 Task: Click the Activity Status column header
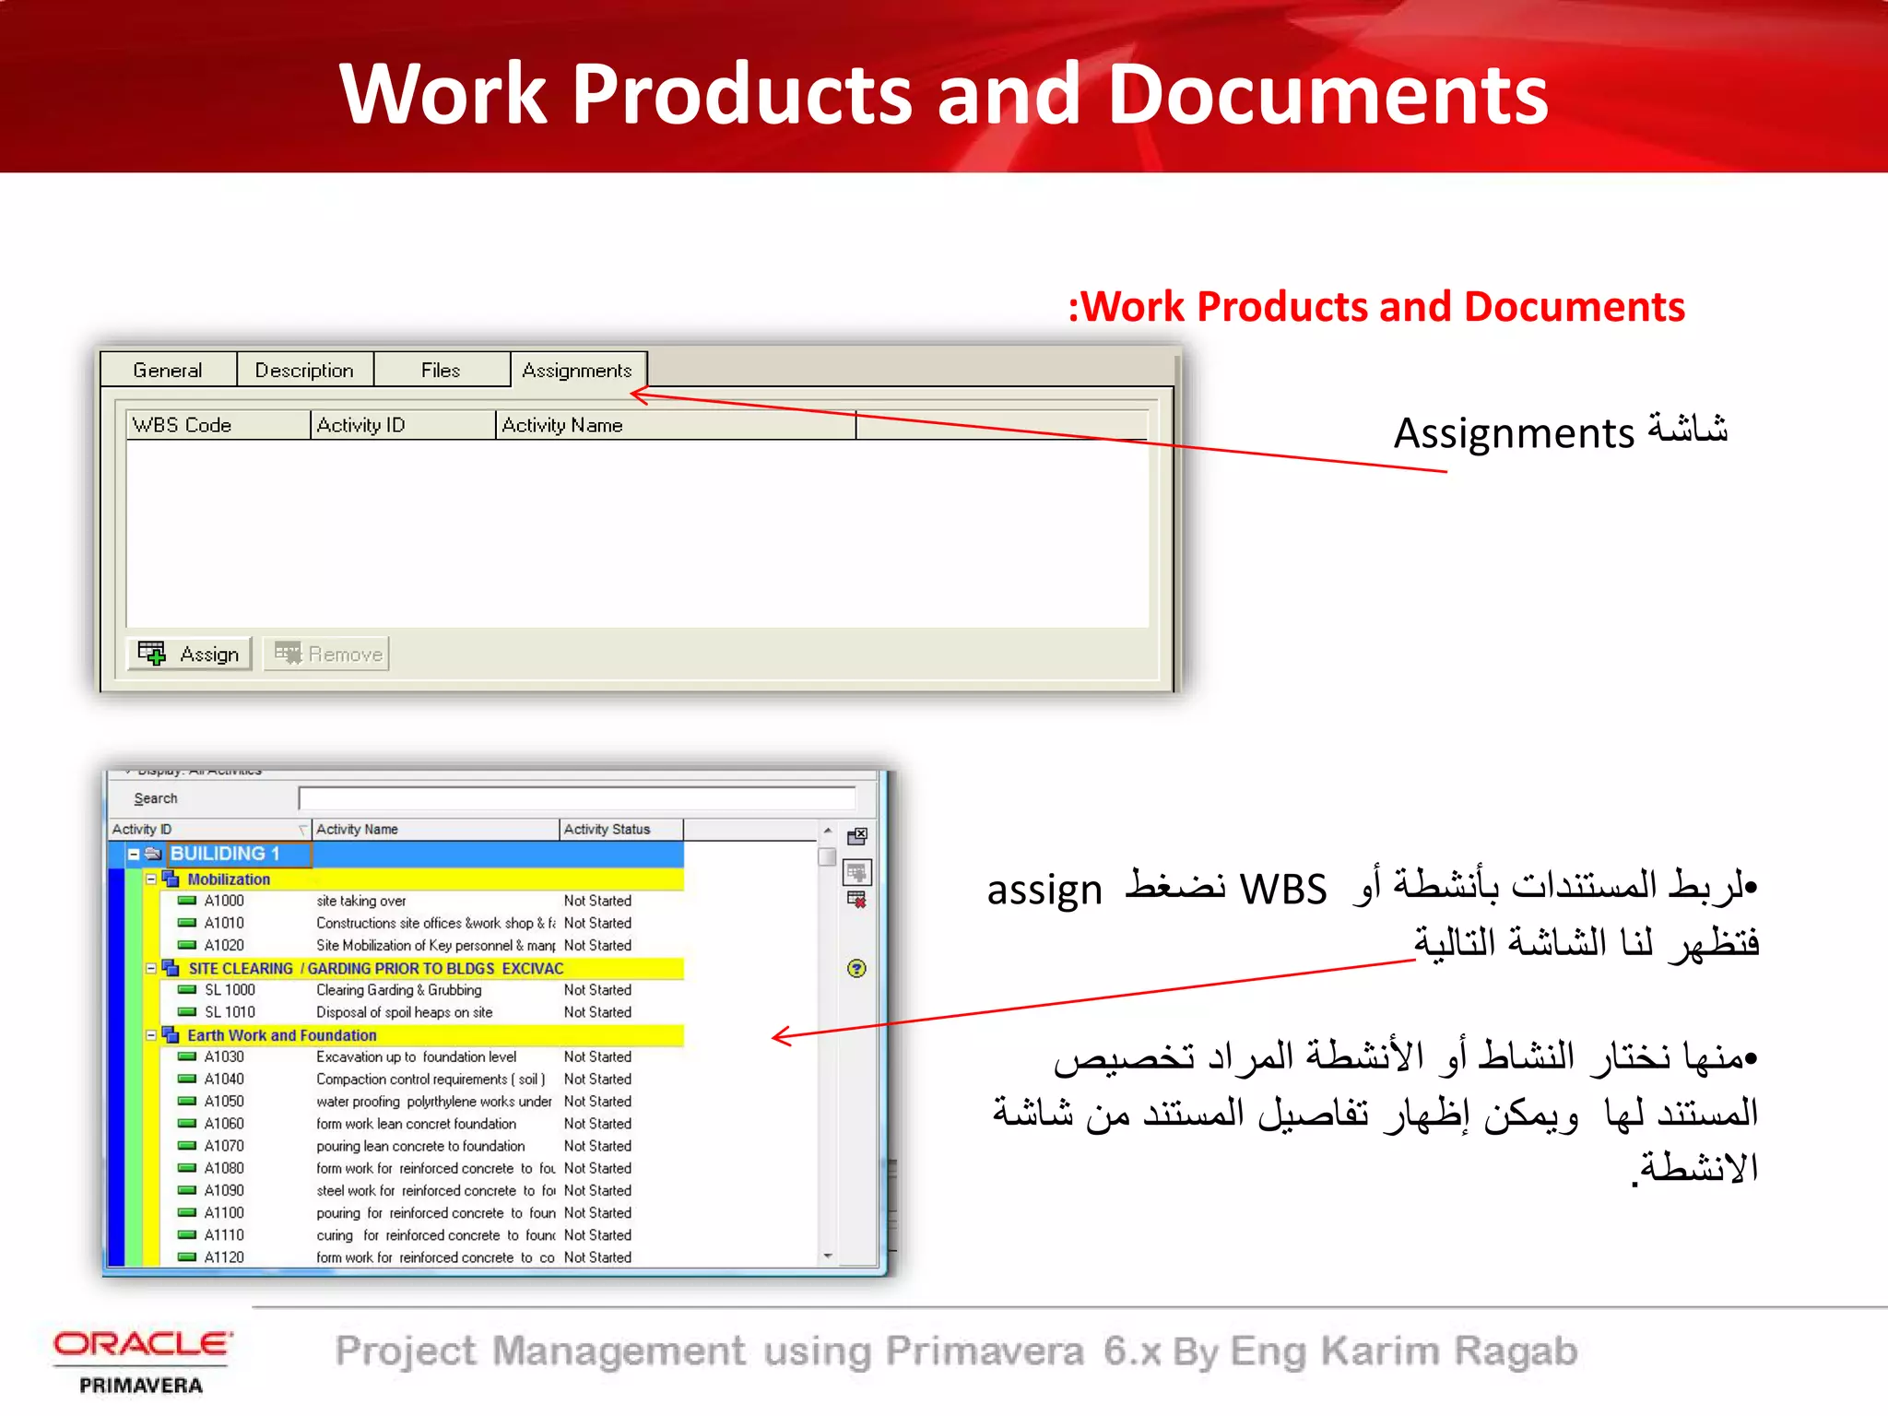(621, 830)
